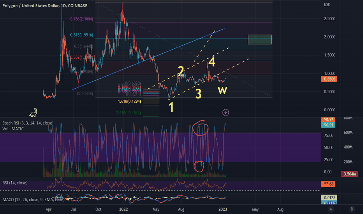363x214 pixels.
Task: Select the 0.5(1.6448) Fibonacci level label
Action: tap(84, 46)
